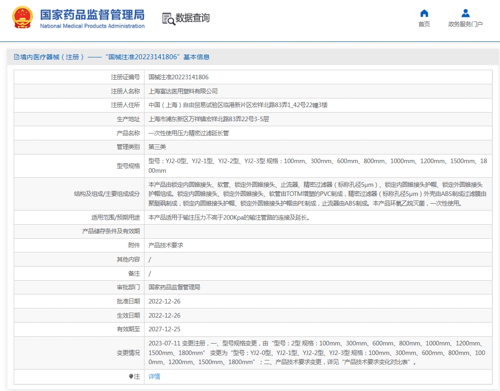Click 产品技术要求 attachment text
This screenshot has width=500, height=391.
[166, 245]
